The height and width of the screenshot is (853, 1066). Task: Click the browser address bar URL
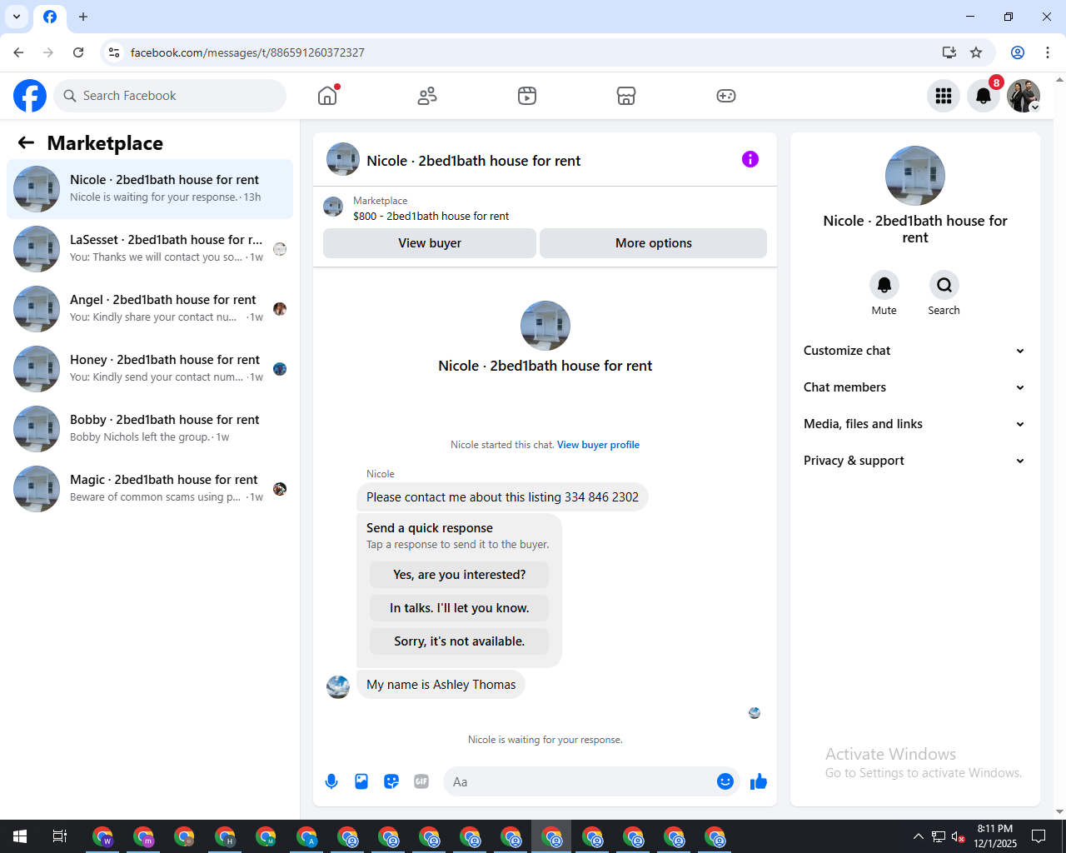247,52
